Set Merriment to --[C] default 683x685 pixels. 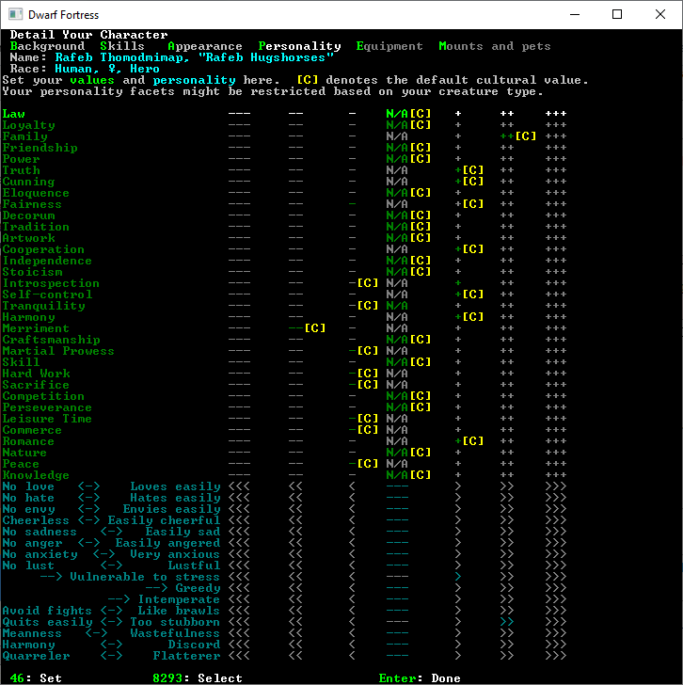pyautogui.click(x=307, y=328)
